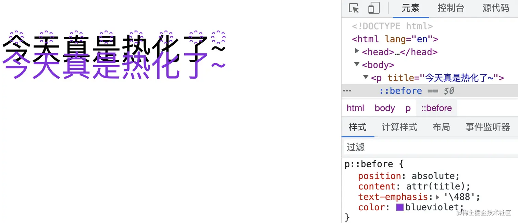Focus the 过滤 filter input field
The image size is (518, 223).
tap(430, 147)
